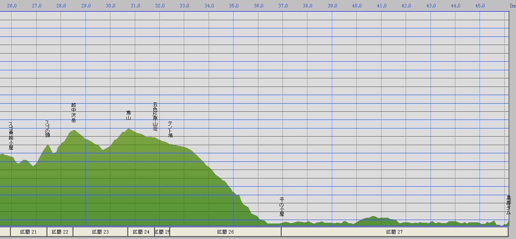Click the 区間 23 section segment
The width and height of the screenshot is (516, 239).
[100, 232]
